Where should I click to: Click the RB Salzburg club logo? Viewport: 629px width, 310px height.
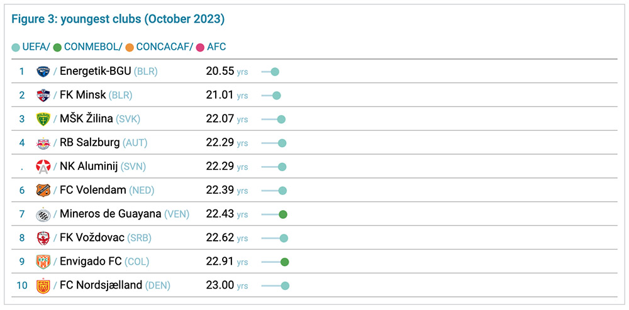(x=43, y=143)
